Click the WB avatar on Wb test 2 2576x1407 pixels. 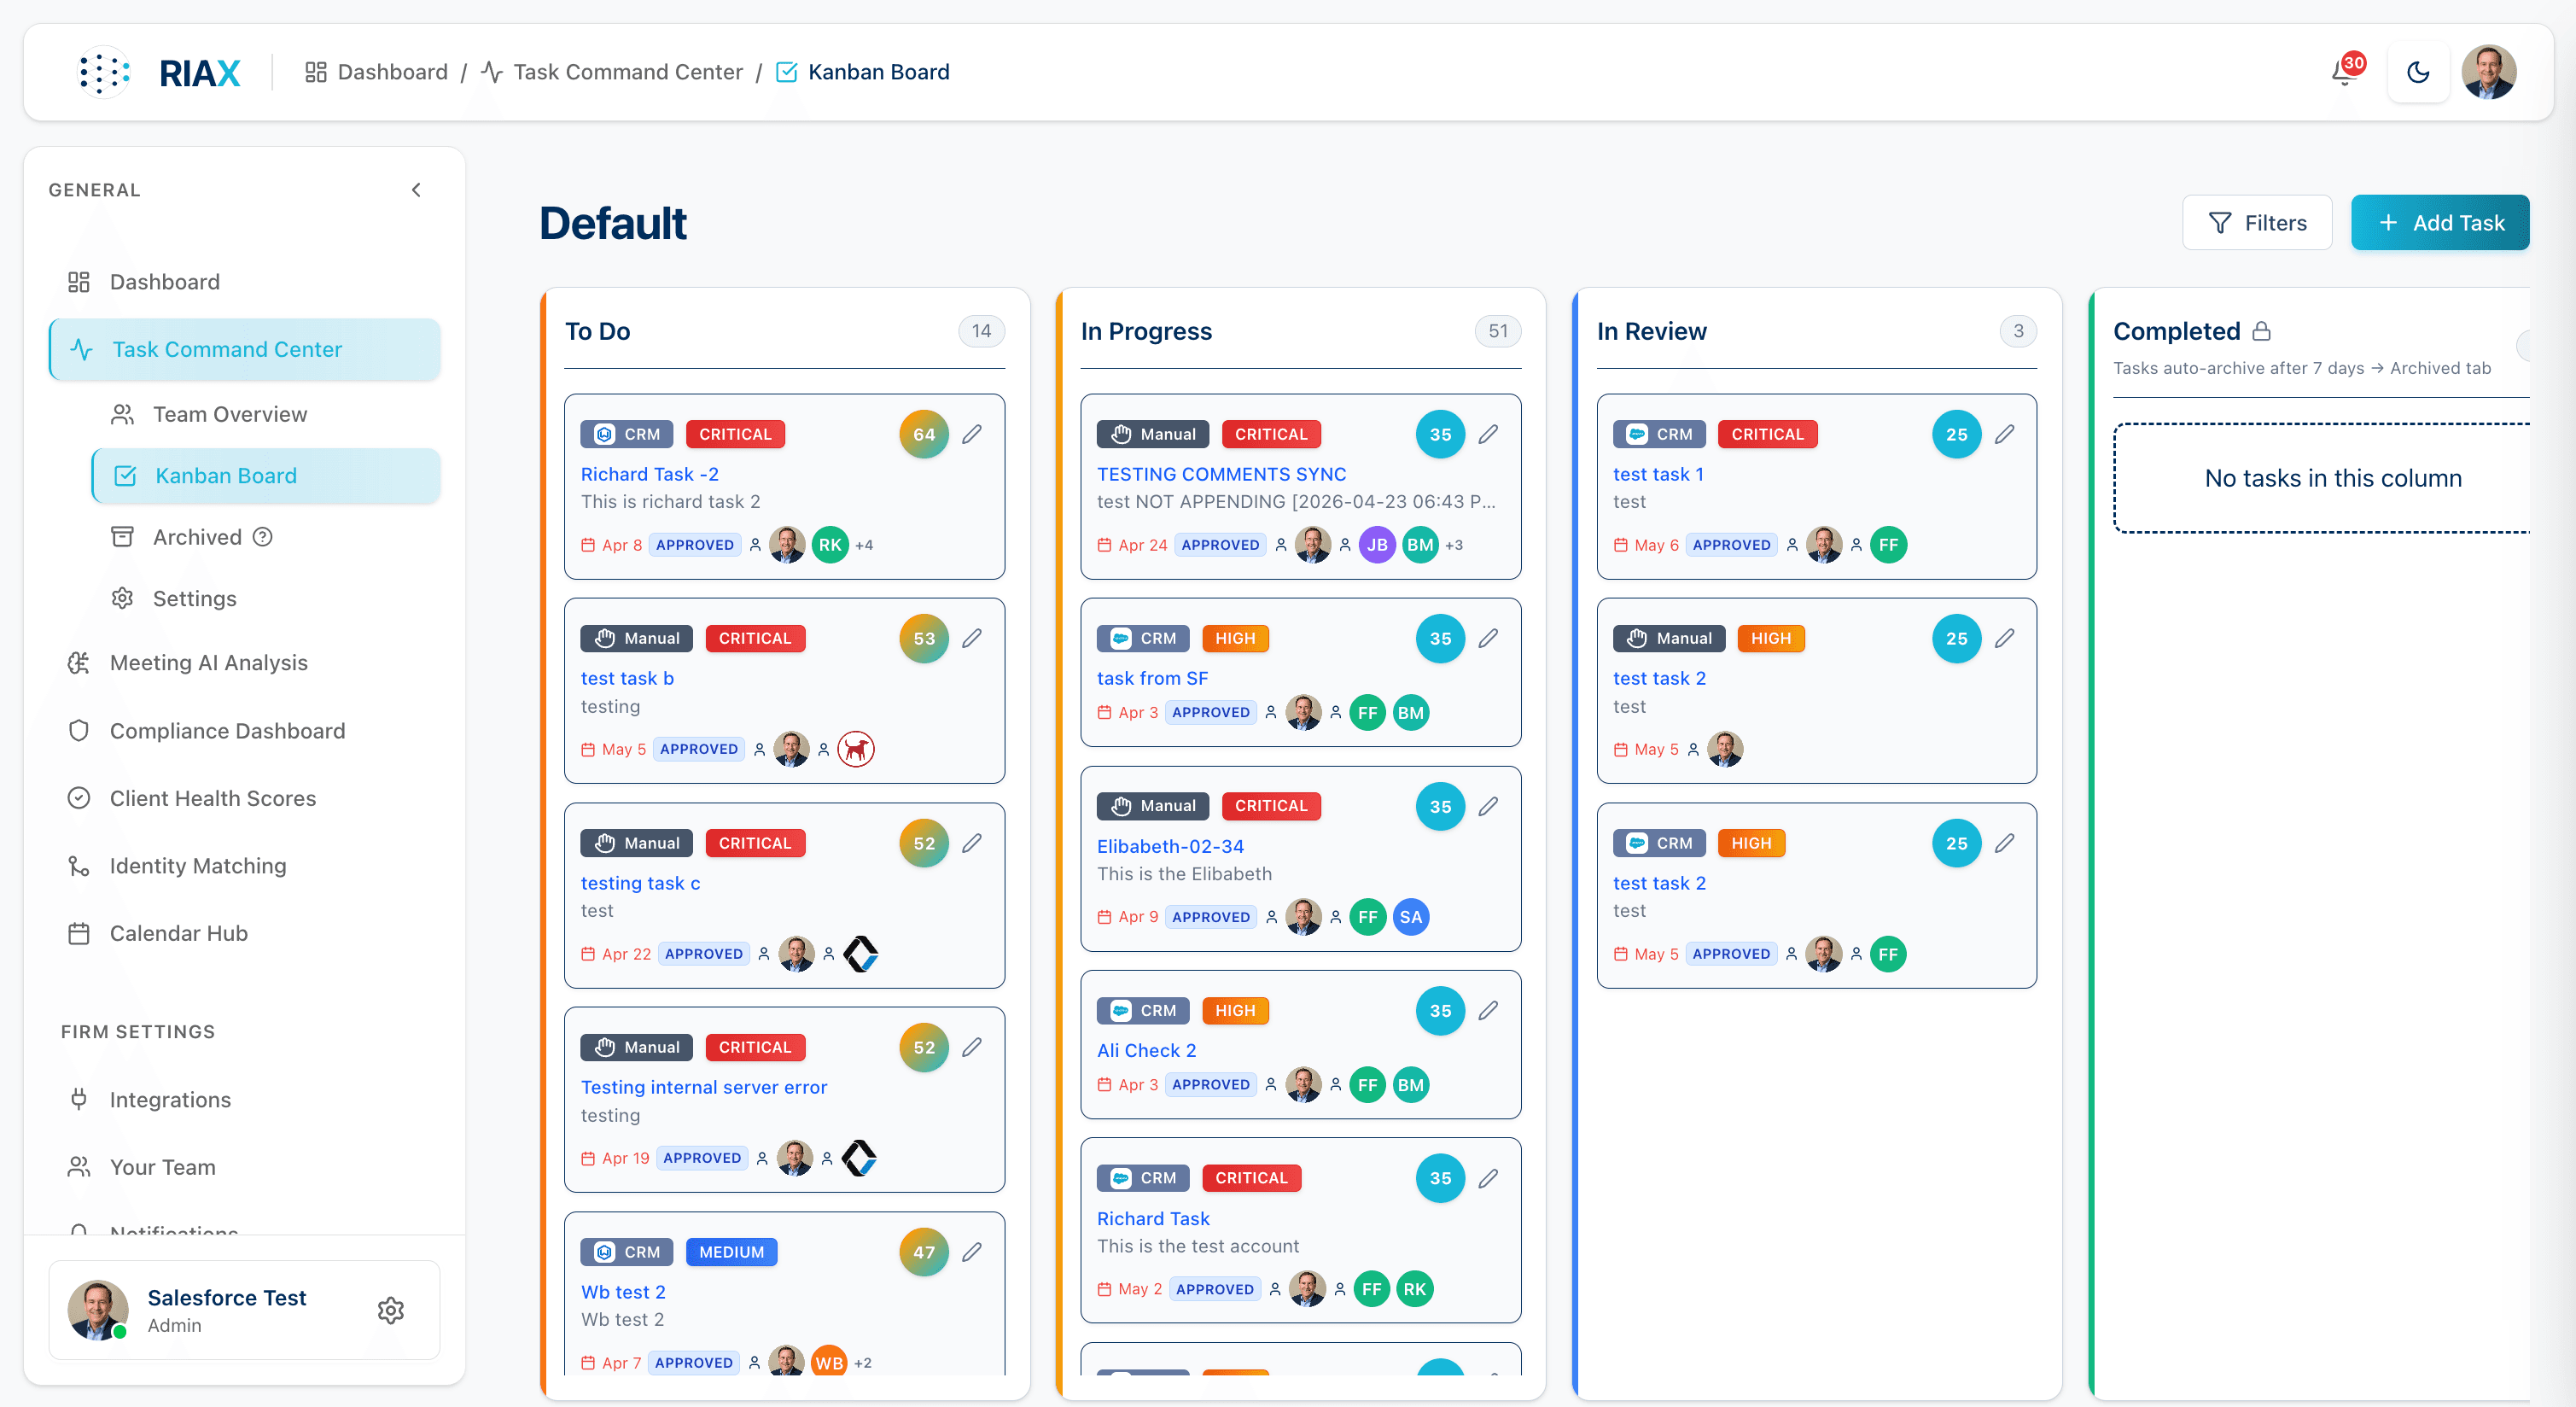pos(828,1362)
